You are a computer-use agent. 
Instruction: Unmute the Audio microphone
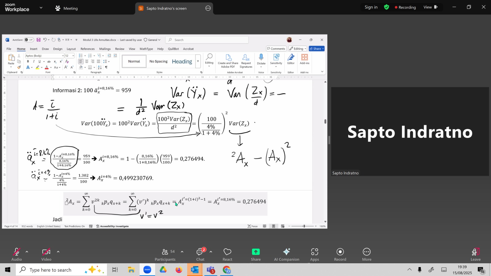(17, 252)
